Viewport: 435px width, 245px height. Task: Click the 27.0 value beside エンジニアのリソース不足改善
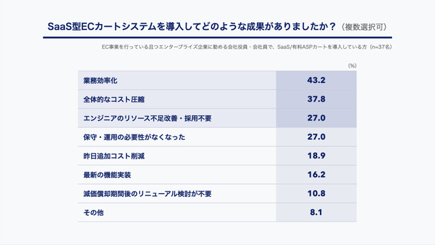[316, 118]
